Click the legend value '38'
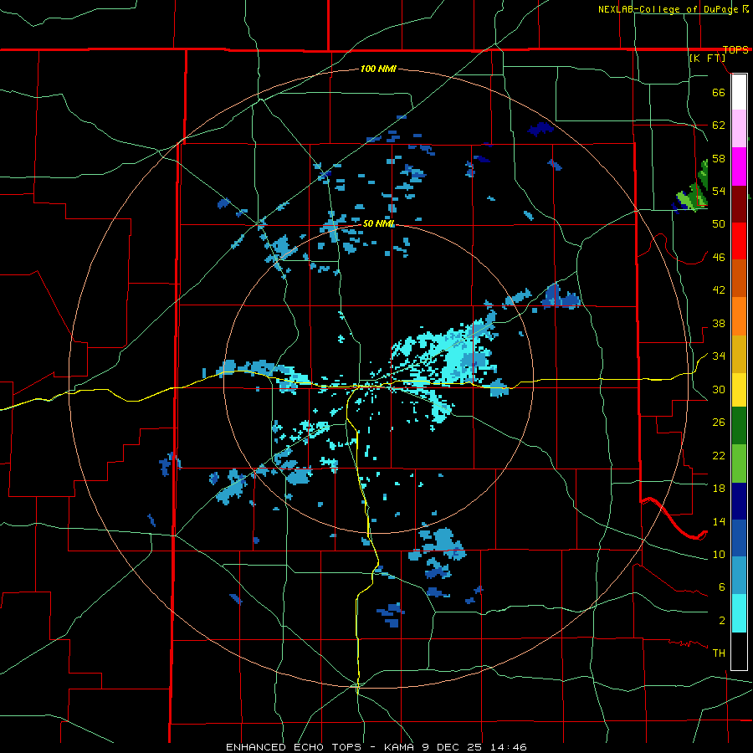Viewport: 753px width, 753px height. point(719,323)
